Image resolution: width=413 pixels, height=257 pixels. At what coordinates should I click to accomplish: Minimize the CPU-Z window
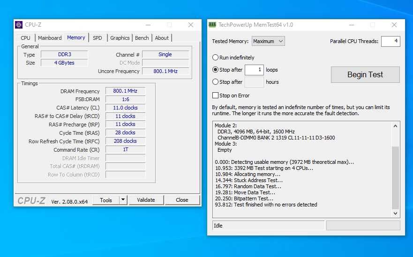148,25
